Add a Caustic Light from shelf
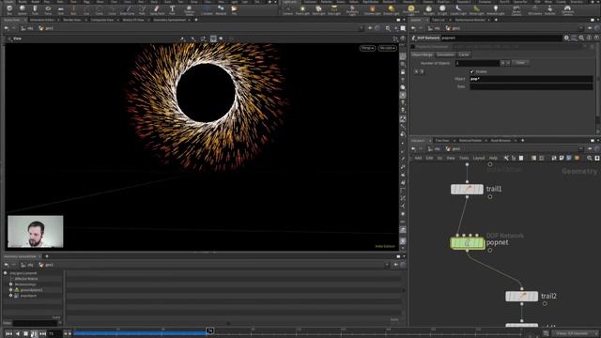Viewport: 601px width, 338px height. (x=458, y=9)
